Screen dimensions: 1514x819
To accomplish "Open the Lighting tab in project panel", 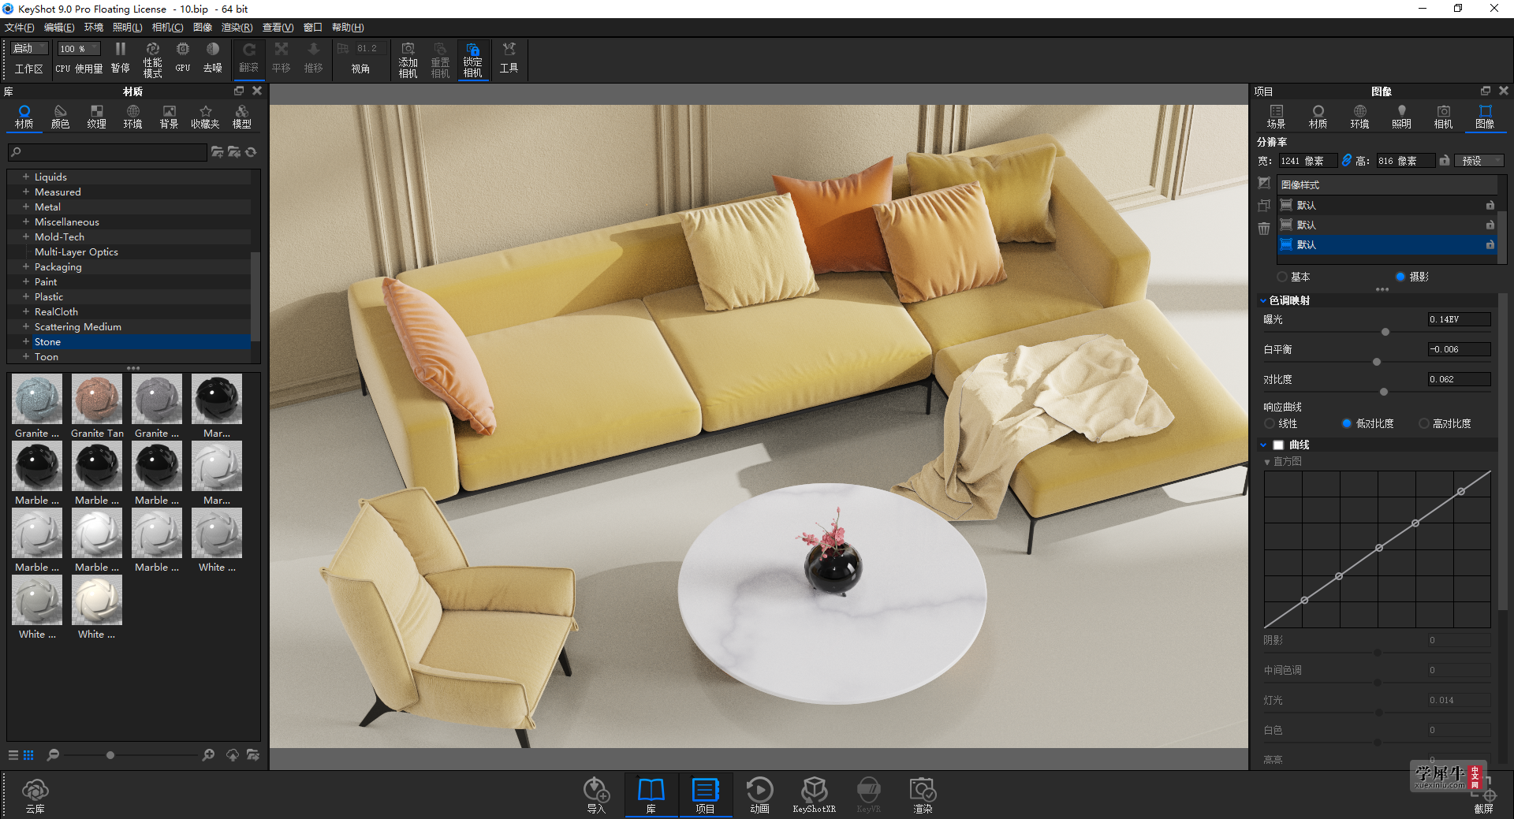I will tap(1401, 117).
